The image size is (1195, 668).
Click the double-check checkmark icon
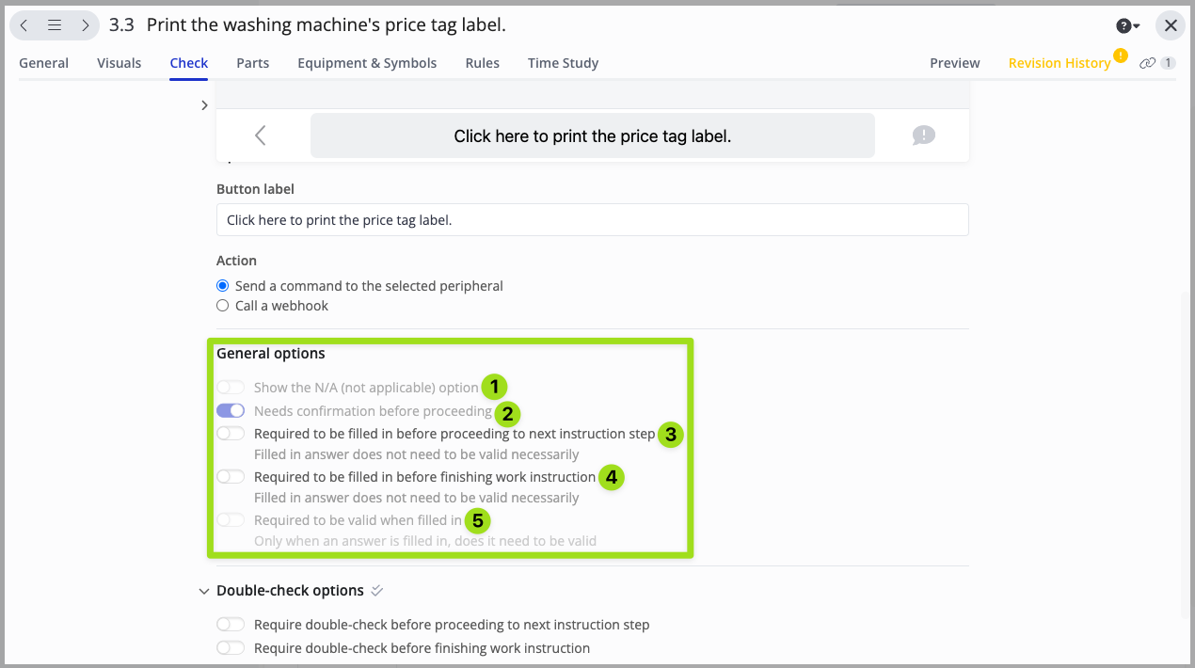tap(377, 591)
